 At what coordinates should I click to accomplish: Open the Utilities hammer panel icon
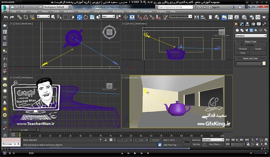[x=264, y=24]
